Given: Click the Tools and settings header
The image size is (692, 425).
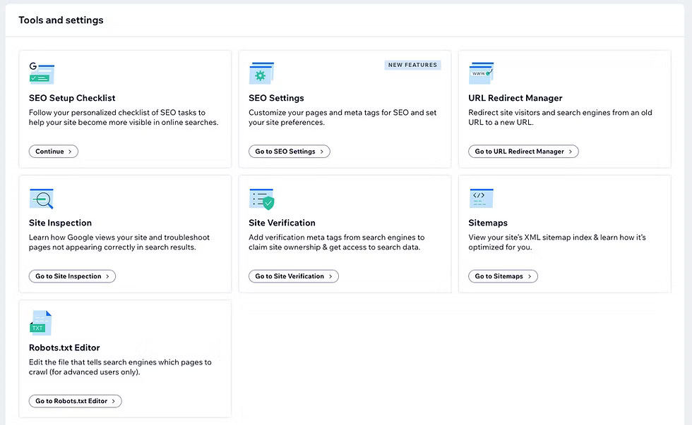Looking at the screenshot, I should (x=61, y=20).
